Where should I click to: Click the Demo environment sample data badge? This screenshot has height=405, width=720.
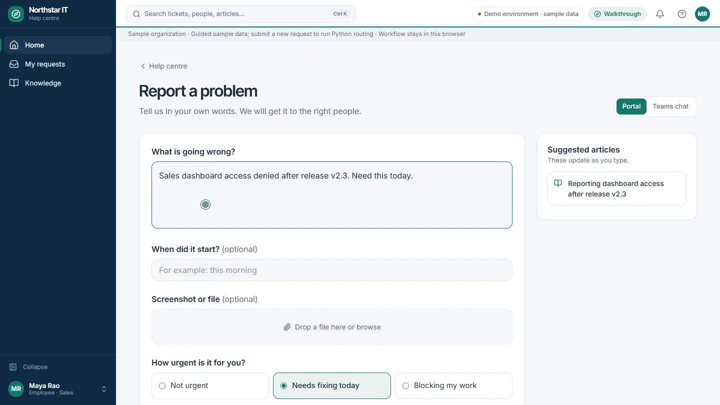tap(528, 14)
